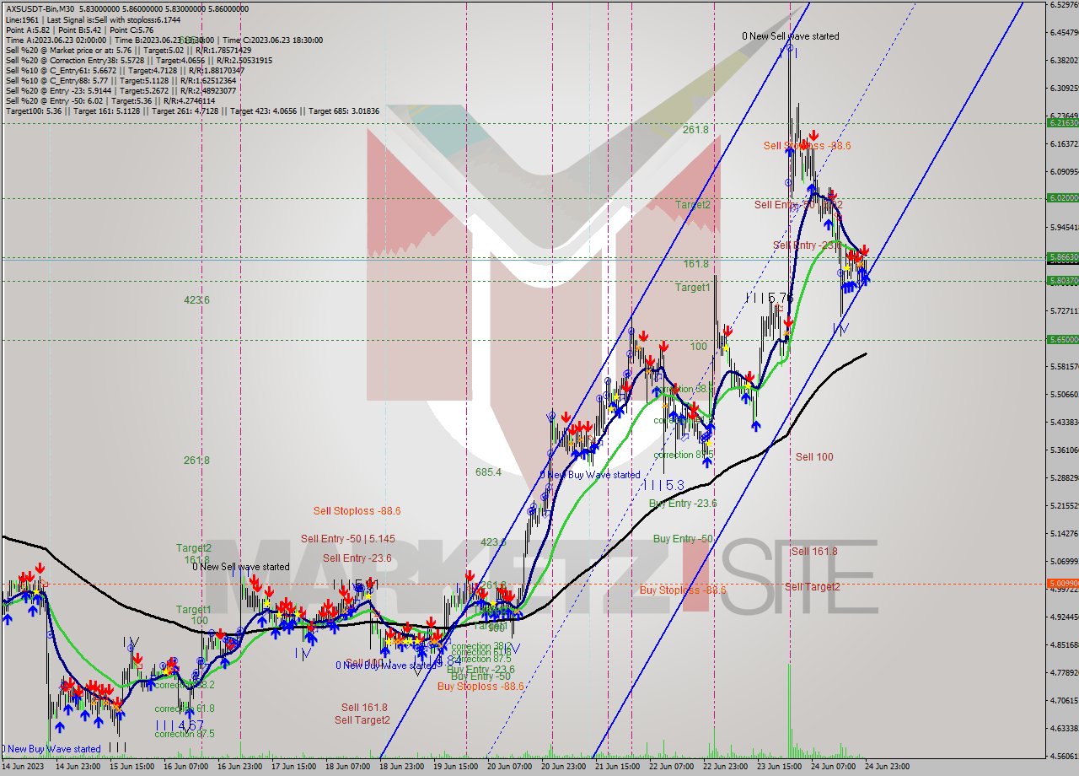This screenshot has width=1079, height=776.
Task: Click the 5.65000 green price level tag
Action: pos(1062,339)
